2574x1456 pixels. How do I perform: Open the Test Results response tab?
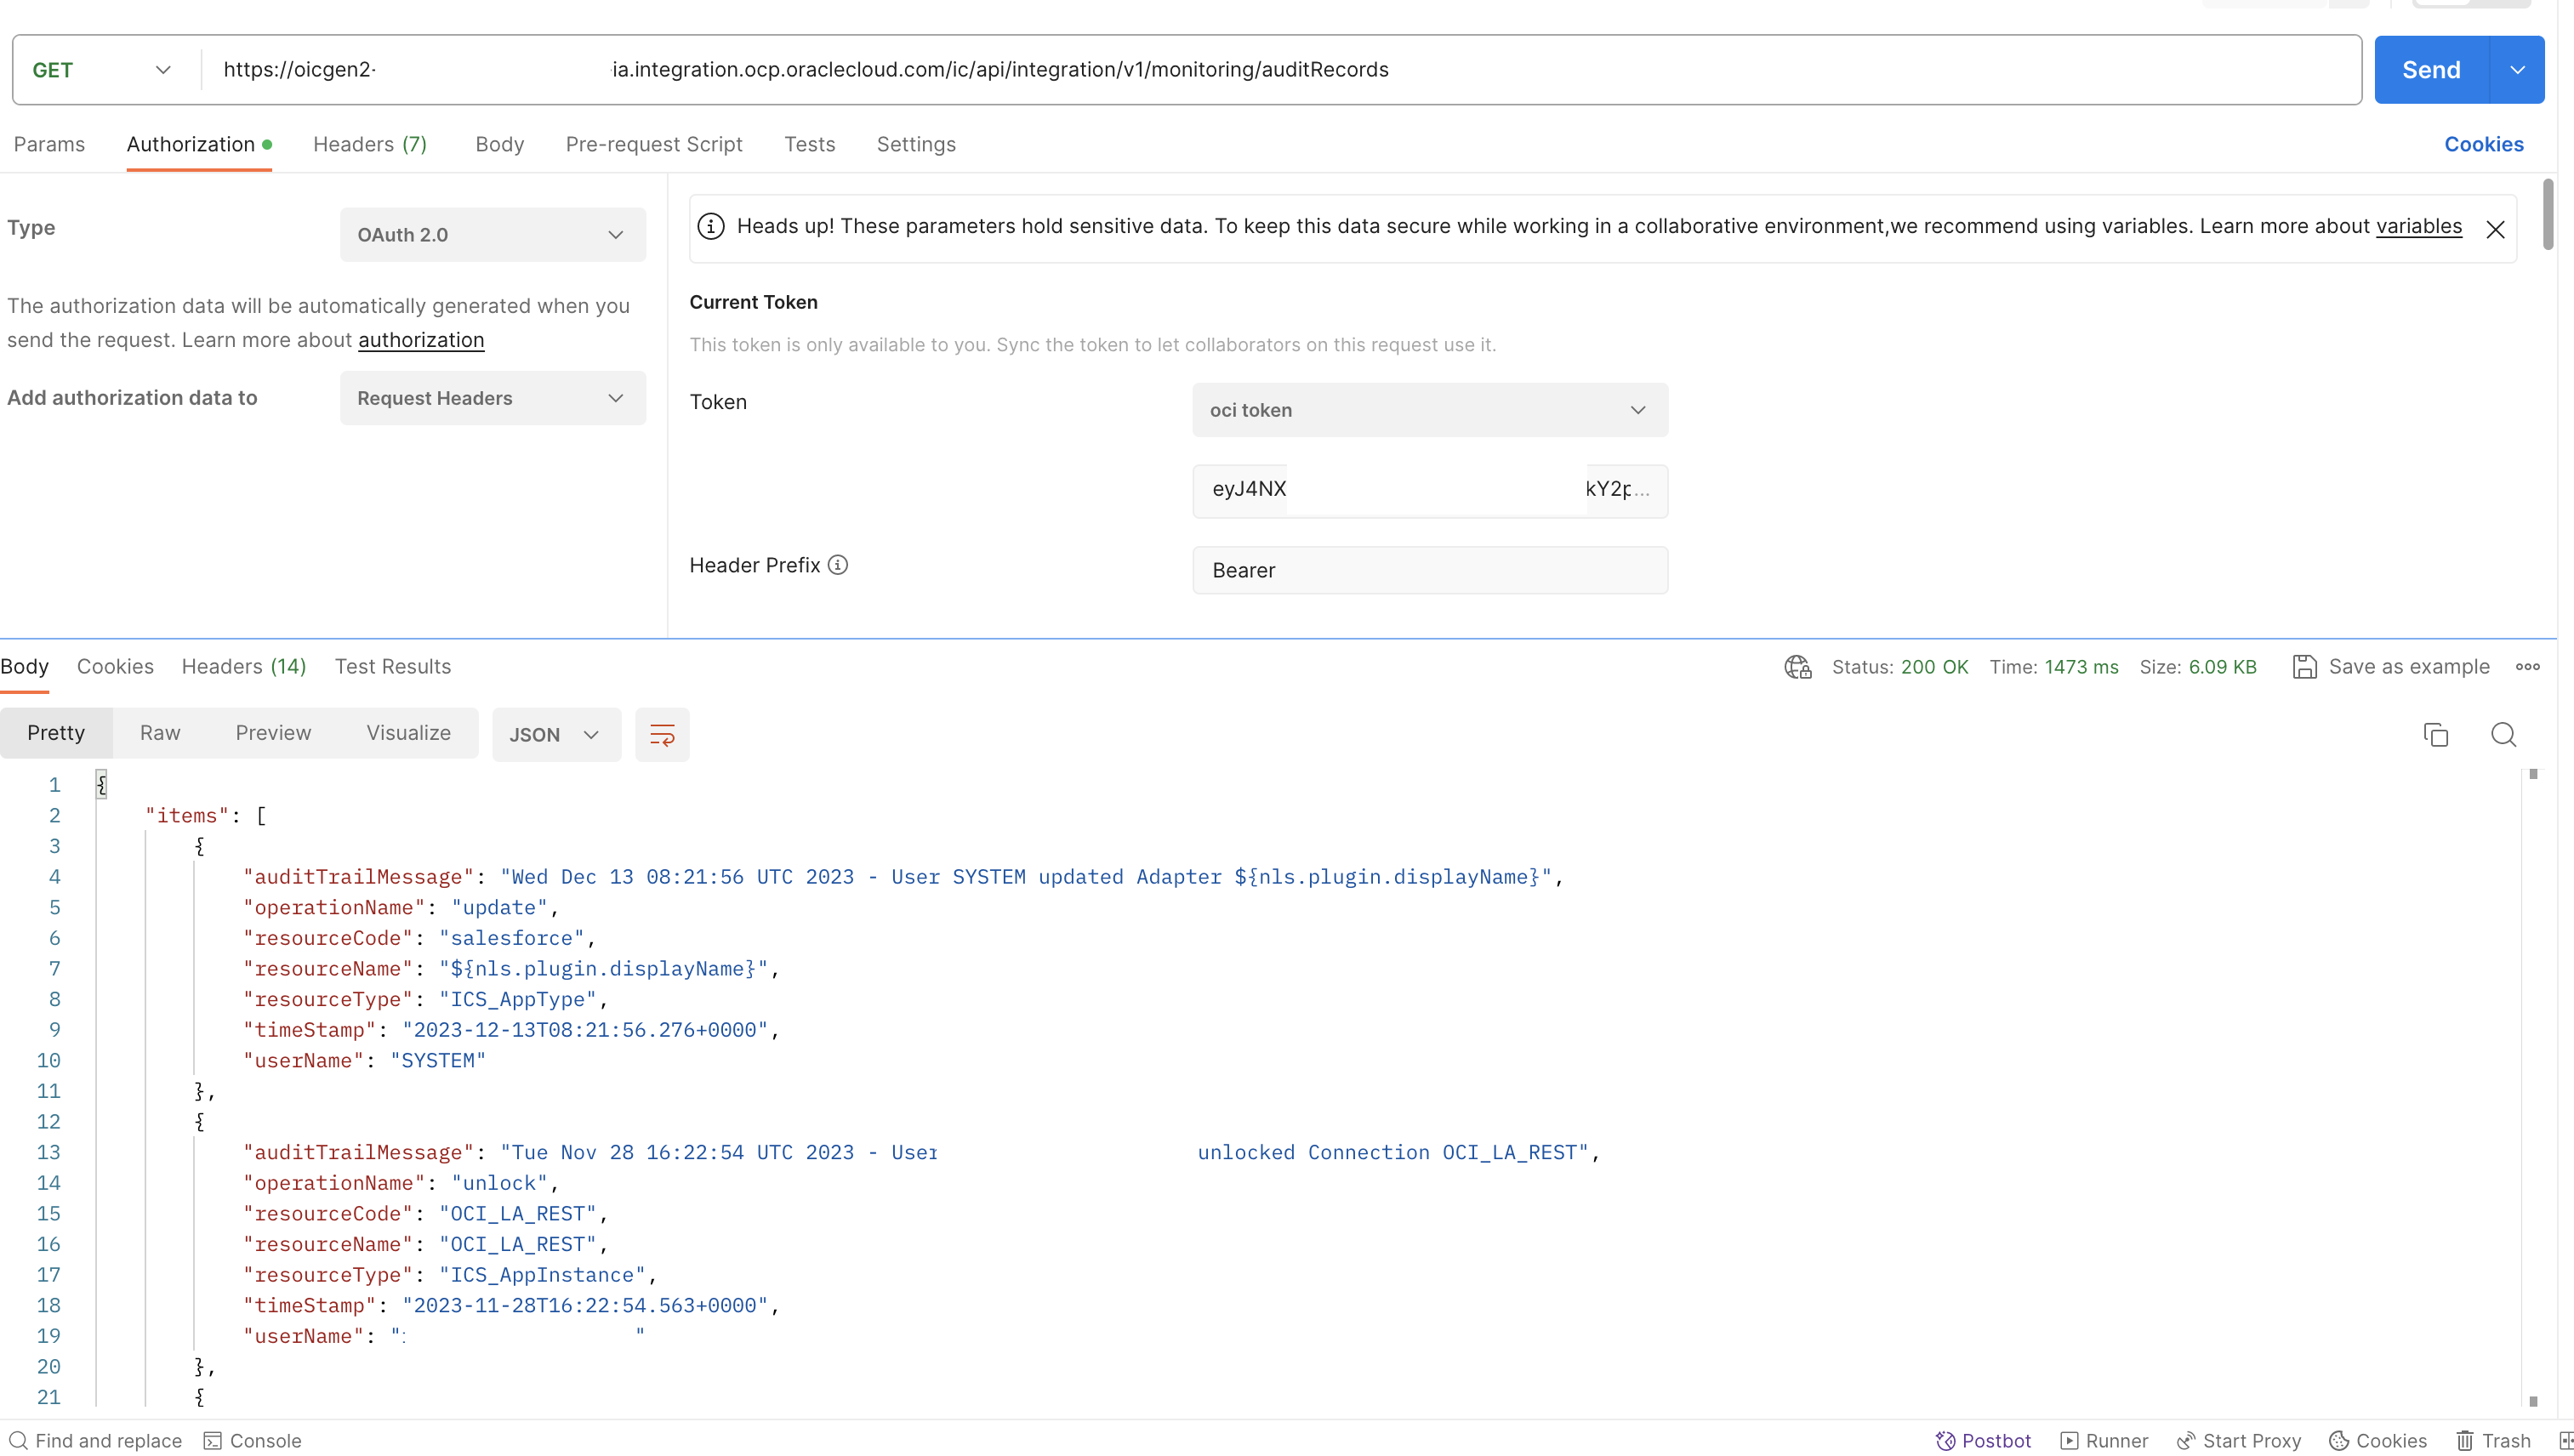[391, 666]
